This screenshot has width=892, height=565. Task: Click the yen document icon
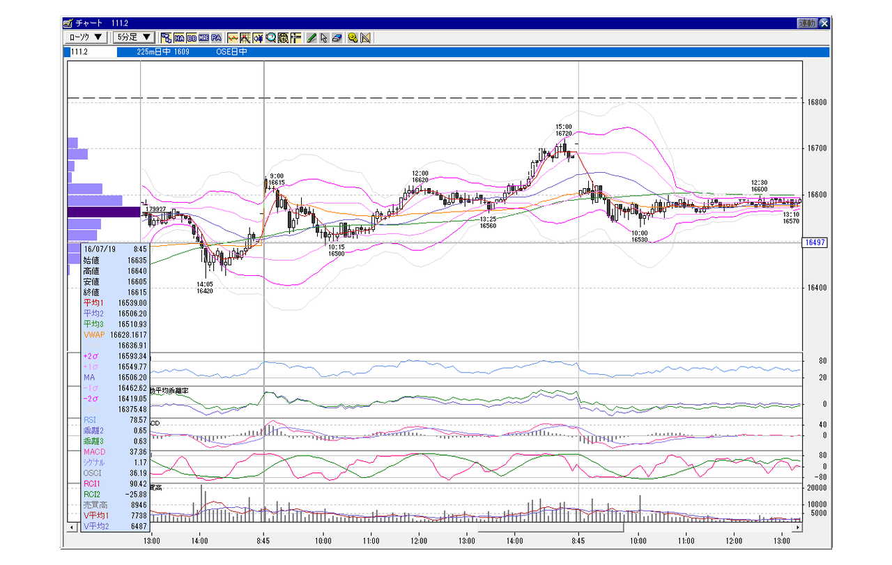(x=283, y=38)
